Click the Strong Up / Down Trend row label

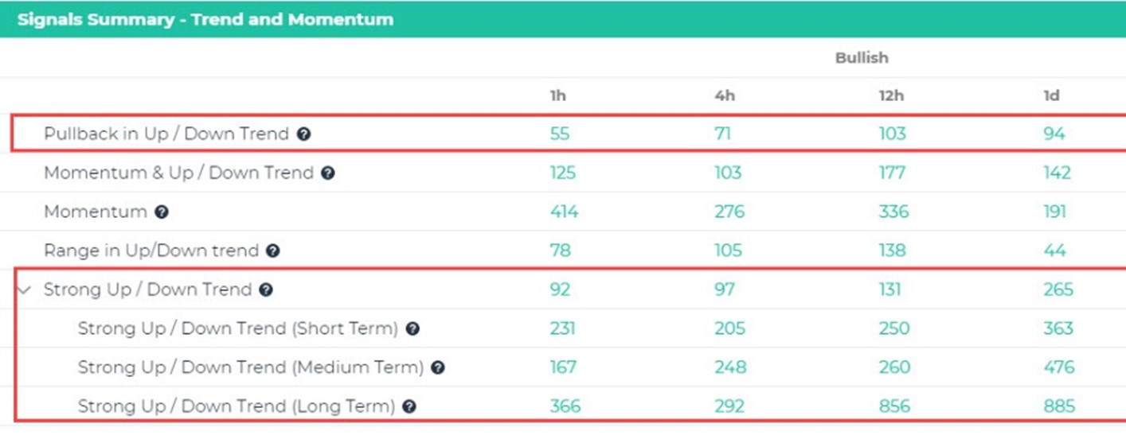147,289
